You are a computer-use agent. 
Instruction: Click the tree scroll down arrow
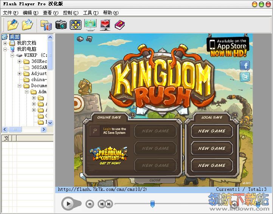point(50,123)
